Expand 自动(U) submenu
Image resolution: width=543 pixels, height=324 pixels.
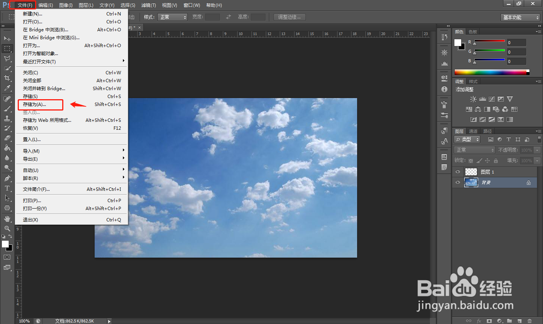pos(72,170)
